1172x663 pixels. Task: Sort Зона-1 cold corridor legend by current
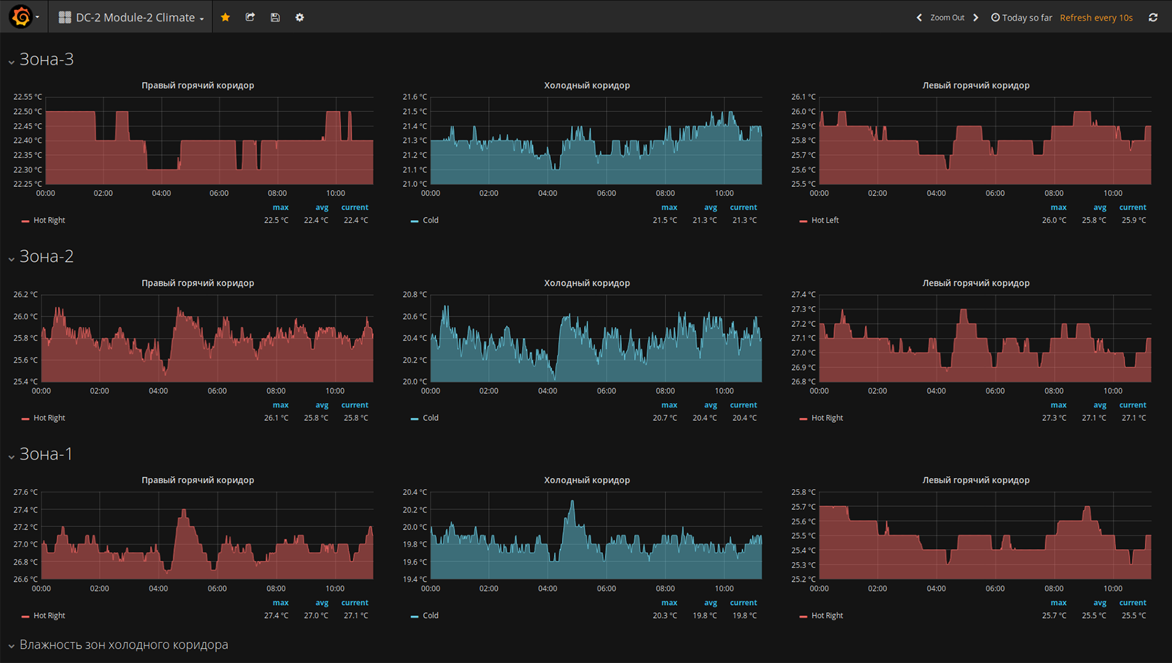pos(744,603)
